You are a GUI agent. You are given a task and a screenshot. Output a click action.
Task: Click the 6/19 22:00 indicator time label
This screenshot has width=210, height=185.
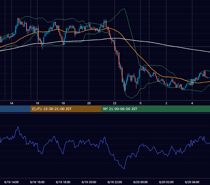point(115,182)
